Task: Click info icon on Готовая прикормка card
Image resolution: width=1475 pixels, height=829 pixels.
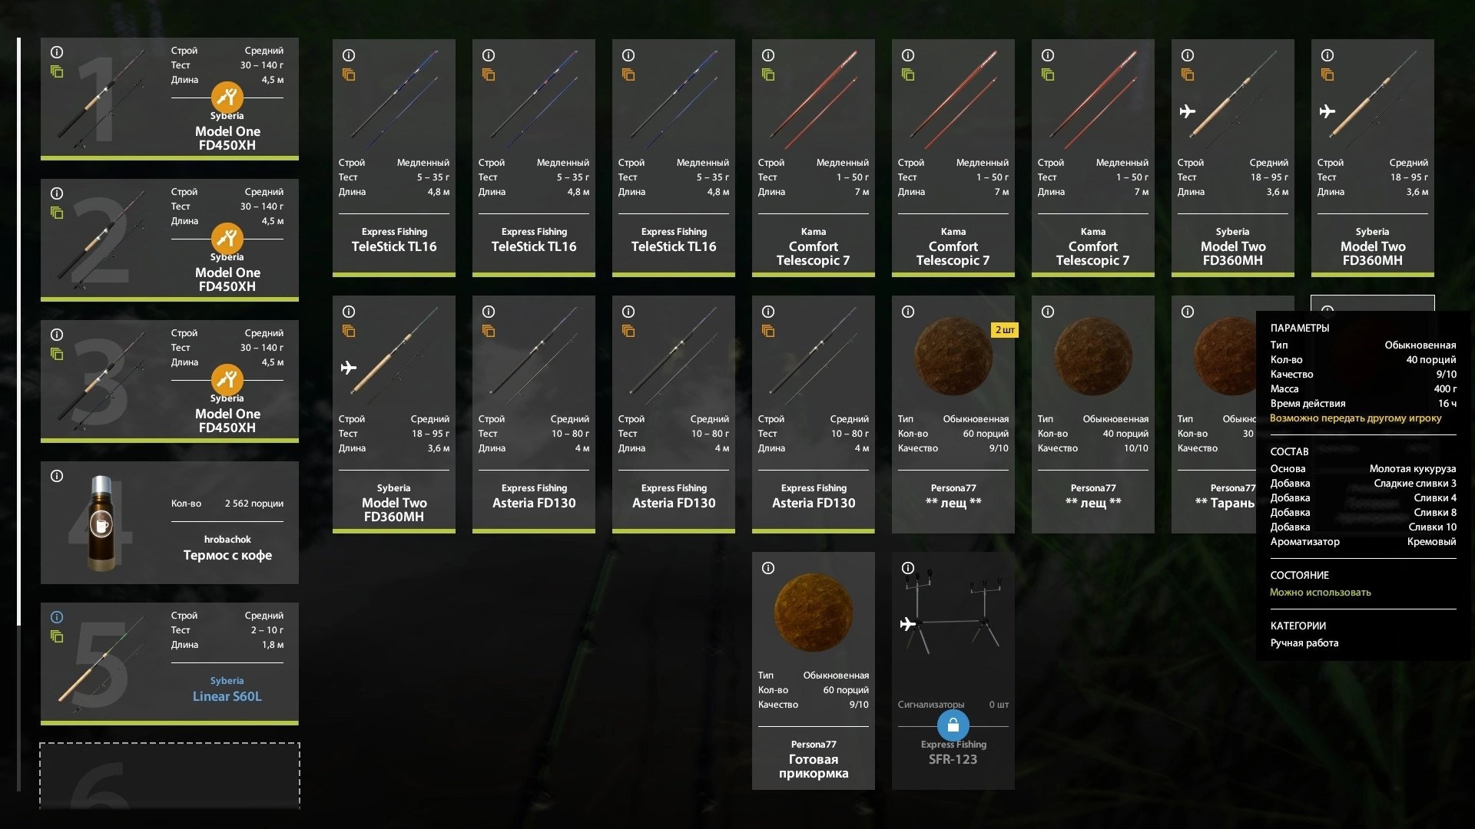Action: [768, 568]
